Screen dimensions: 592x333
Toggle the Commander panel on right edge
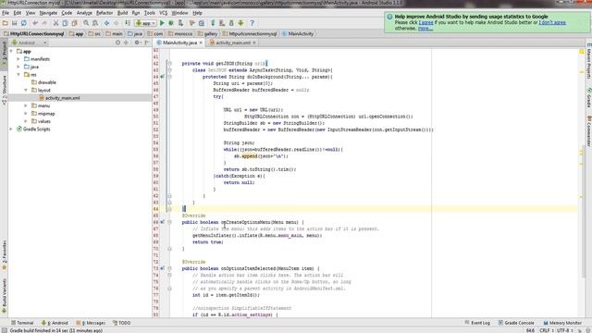(x=588, y=130)
